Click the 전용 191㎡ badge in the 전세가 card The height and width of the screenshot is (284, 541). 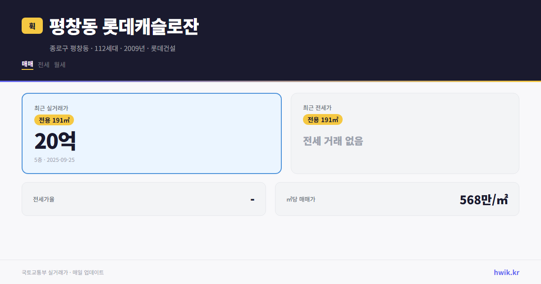[323, 119]
